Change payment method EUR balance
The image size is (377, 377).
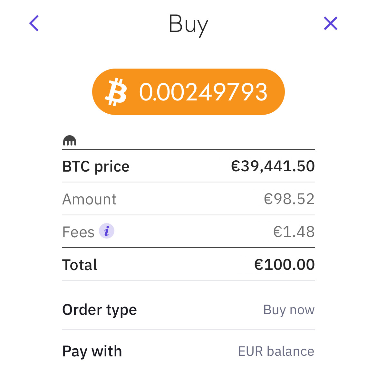click(276, 351)
